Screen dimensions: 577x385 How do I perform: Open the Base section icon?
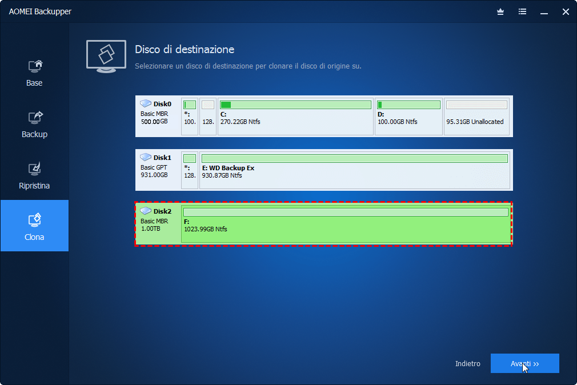35,66
